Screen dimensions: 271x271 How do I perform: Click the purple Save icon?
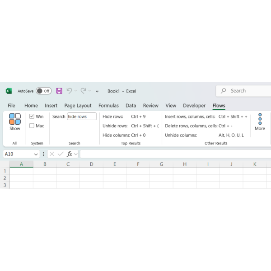(x=59, y=91)
